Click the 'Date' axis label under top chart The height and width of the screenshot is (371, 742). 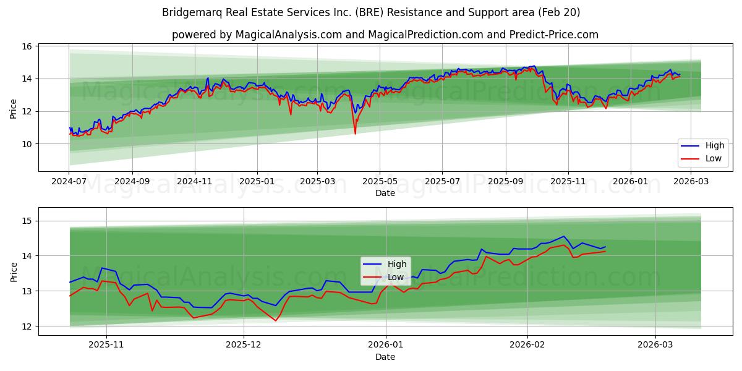385,193
